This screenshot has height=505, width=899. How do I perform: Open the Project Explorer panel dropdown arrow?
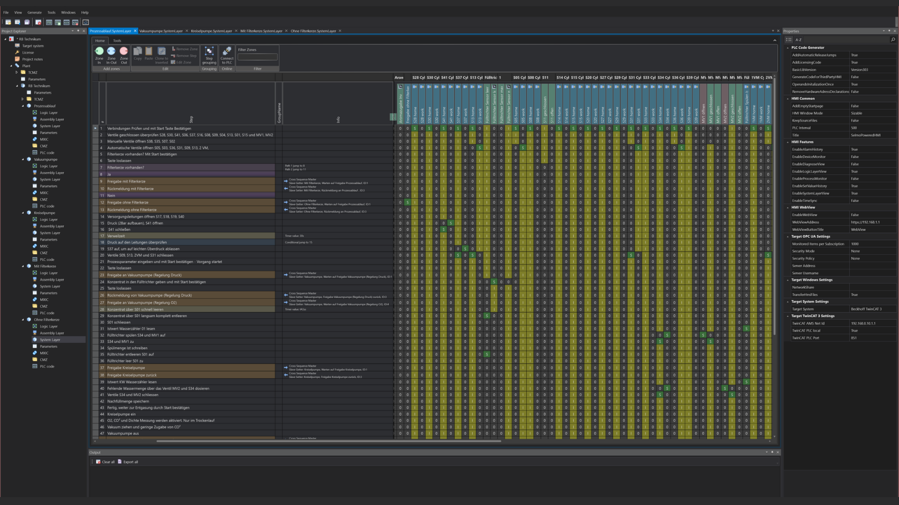(x=73, y=31)
